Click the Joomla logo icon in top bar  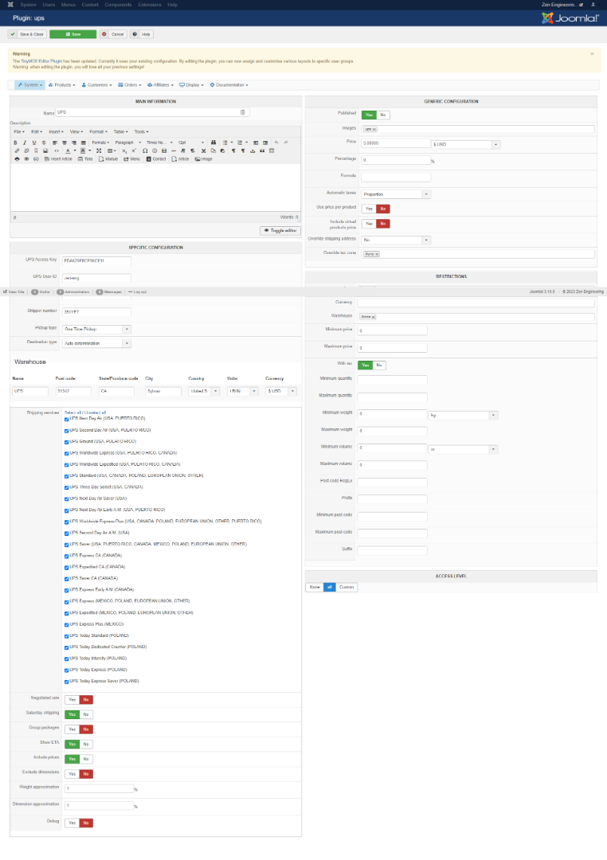click(10, 5)
